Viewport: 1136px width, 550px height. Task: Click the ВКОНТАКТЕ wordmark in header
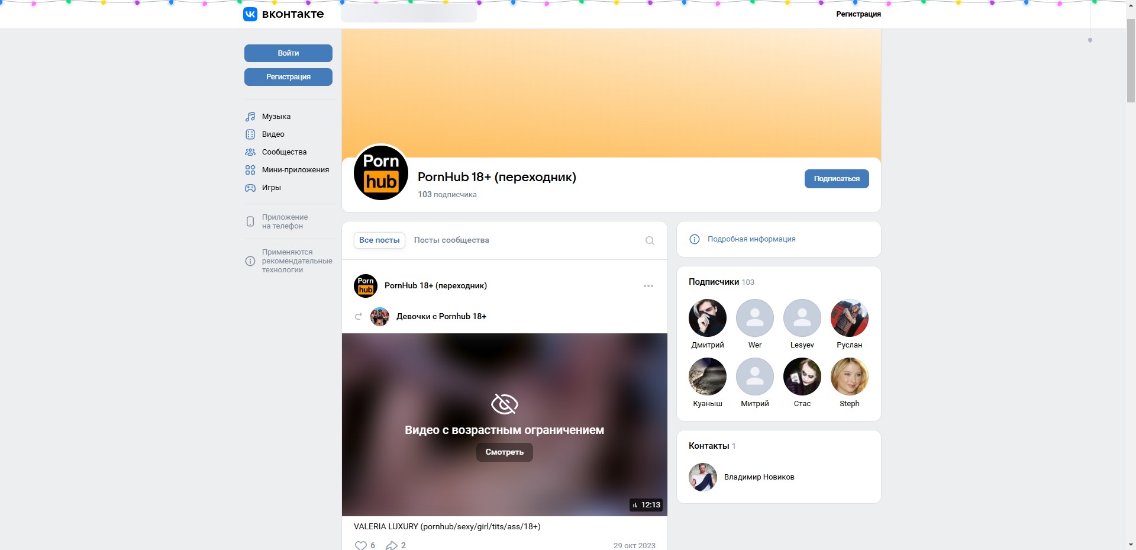[293, 14]
